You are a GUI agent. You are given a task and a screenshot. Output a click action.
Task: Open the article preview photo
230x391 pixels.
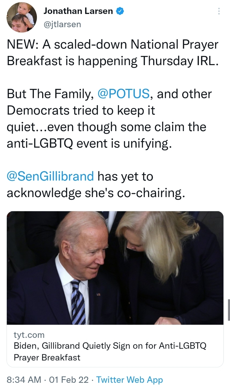115,268
